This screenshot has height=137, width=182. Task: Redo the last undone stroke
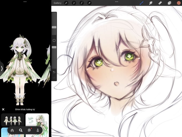54,78
